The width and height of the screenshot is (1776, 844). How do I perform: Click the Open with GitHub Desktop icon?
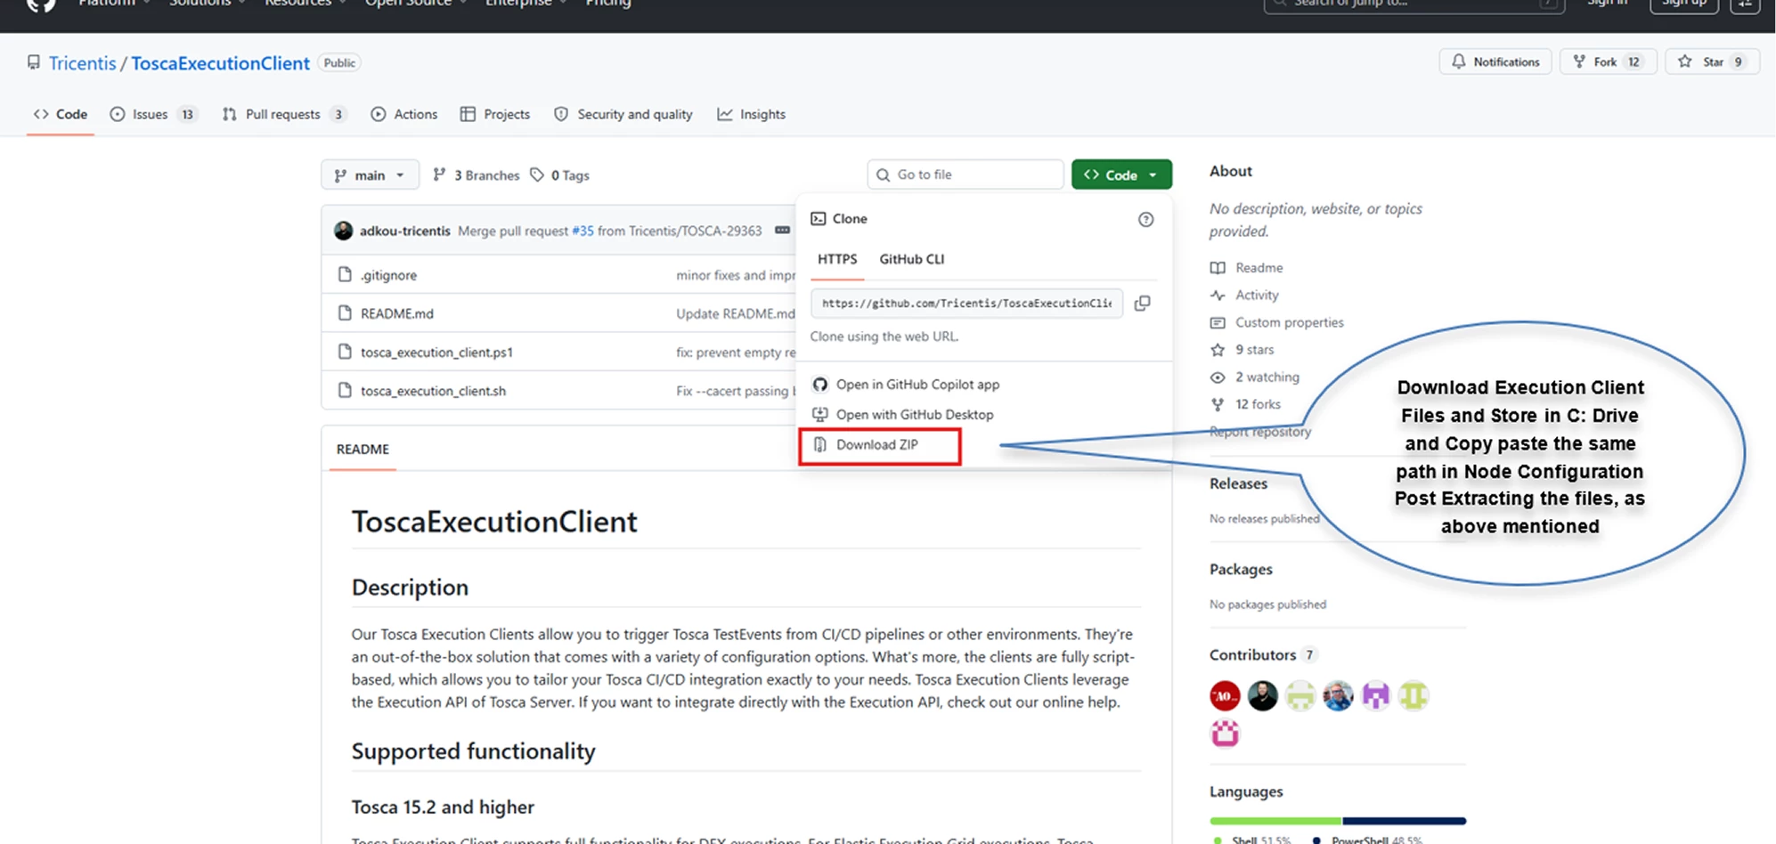pyautogui.click(x=820, y=415)
